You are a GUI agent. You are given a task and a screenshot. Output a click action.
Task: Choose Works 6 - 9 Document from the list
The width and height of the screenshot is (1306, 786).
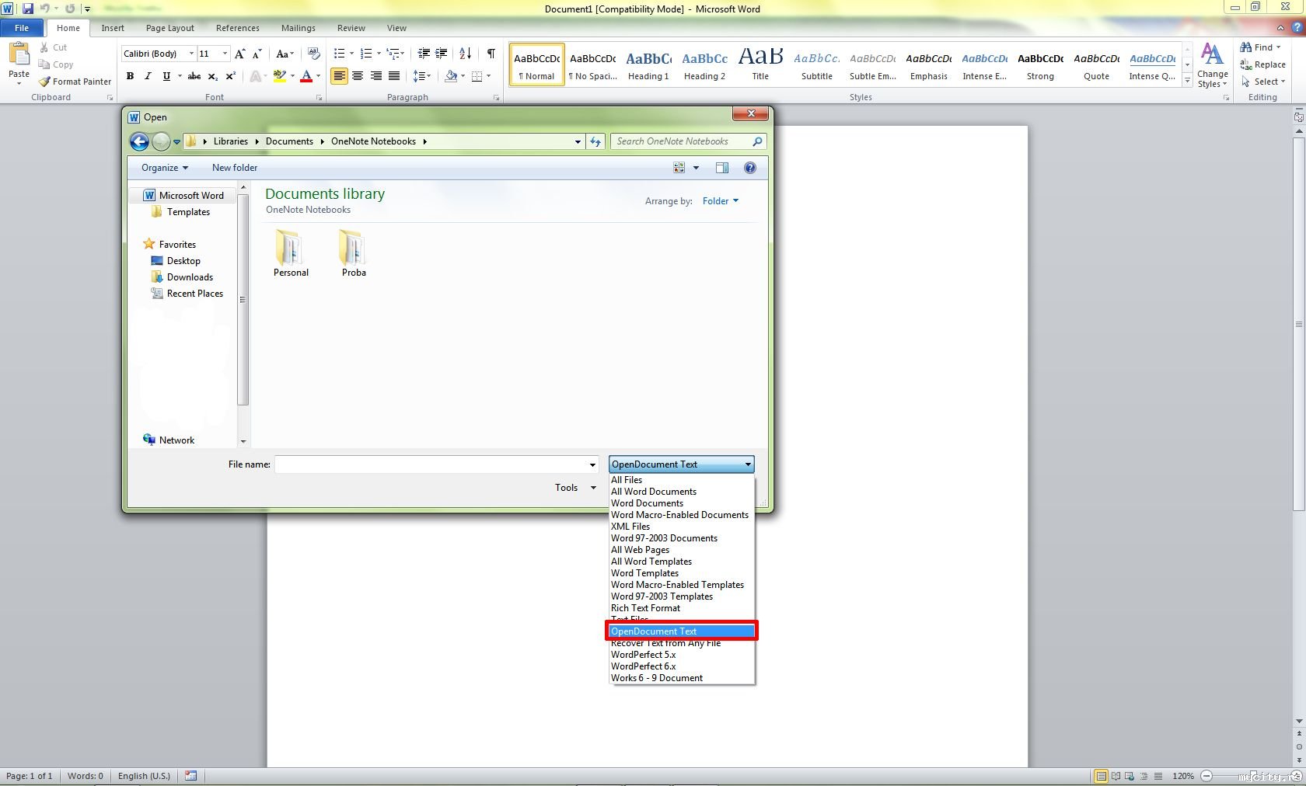[681, 678]
